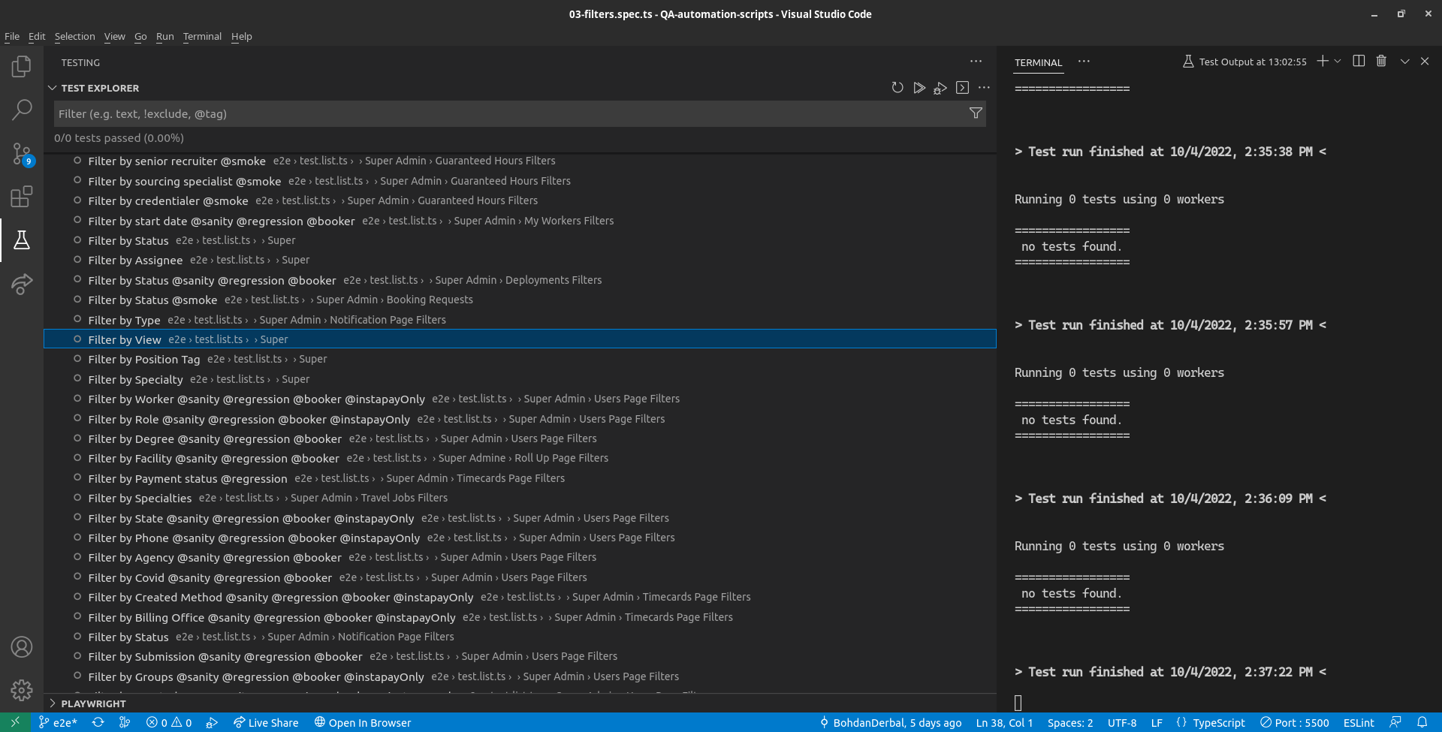Click the git graph icon in status bar
The image size is (1442, 732).
point(125,722)
